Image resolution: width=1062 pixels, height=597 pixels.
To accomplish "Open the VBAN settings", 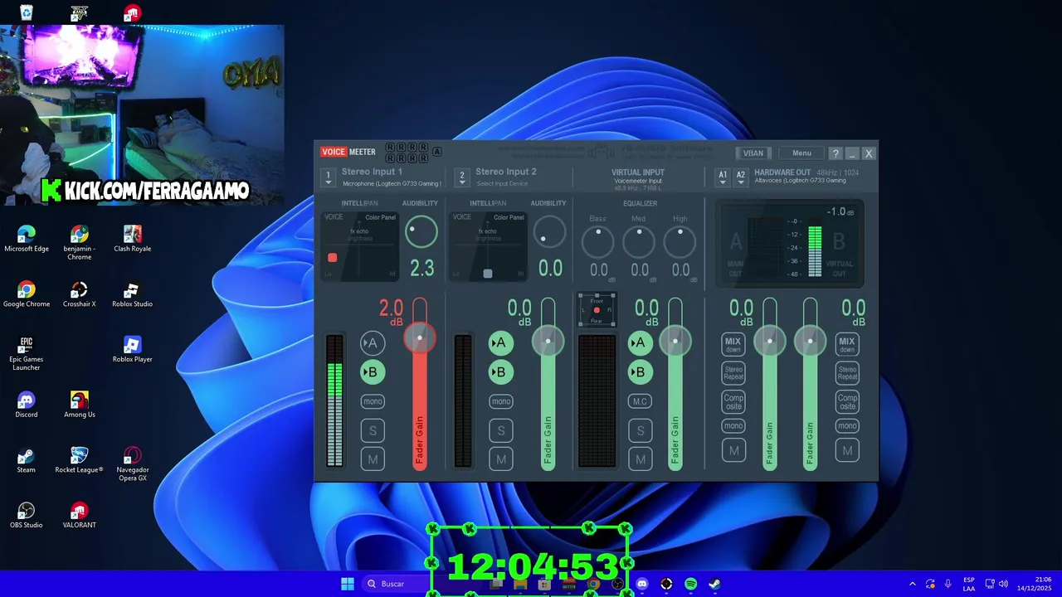I will tap(753, 153).
